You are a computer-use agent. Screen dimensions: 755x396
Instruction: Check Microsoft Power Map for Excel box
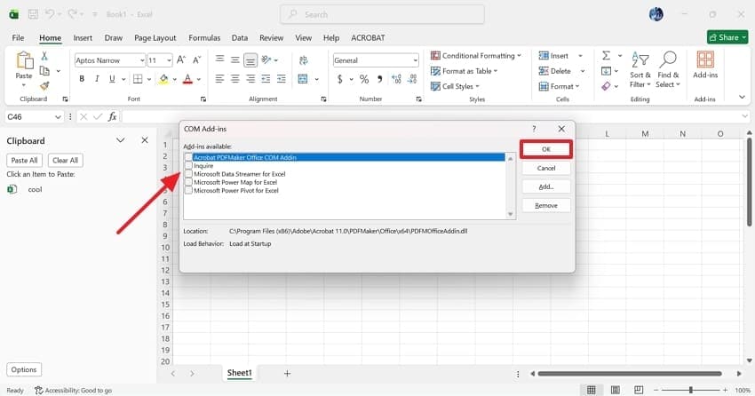(x=188, y=182)
